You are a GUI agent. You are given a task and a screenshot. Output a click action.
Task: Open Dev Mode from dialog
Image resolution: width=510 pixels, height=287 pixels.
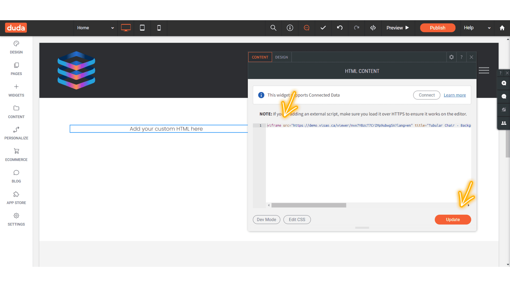click(x=266, y=220)
